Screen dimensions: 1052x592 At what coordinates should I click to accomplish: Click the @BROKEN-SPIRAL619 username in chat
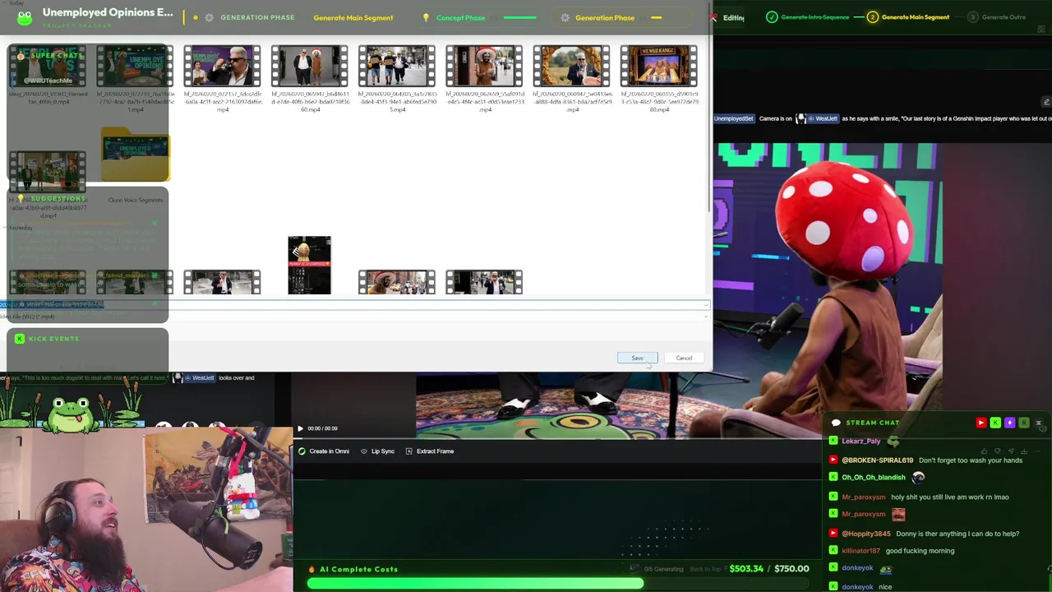pos(877,460)
